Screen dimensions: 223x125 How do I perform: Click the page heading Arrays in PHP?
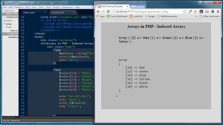(156, 26)
